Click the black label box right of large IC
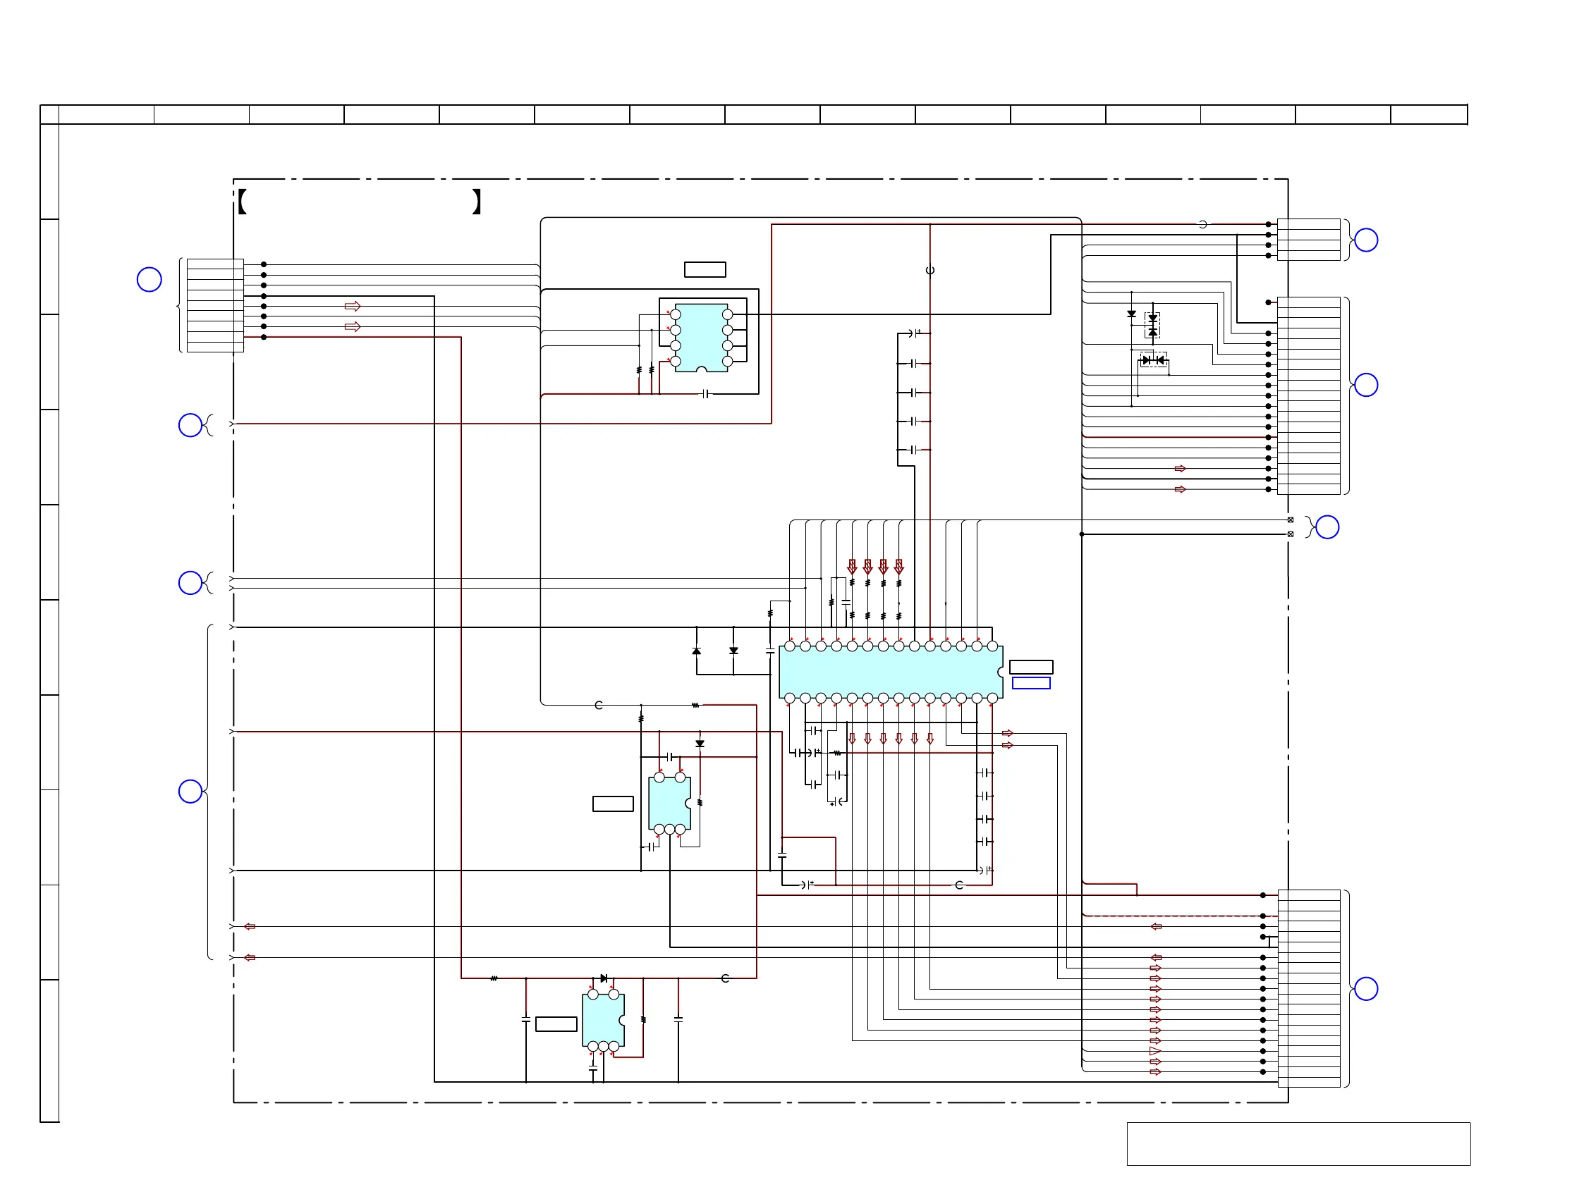This screenshot has width=1579, height=1187. tap(1031, 667)
